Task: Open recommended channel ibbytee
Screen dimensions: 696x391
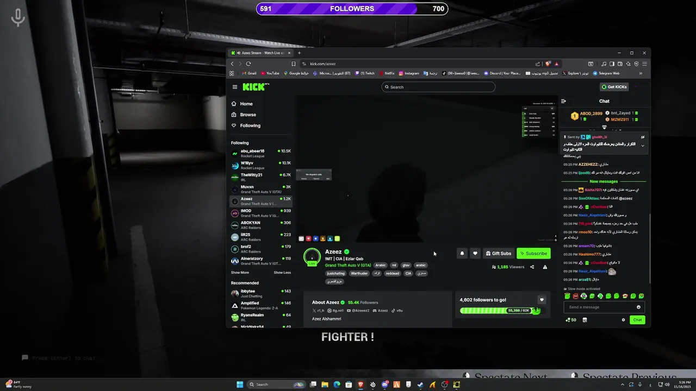Action: (261, 293)
